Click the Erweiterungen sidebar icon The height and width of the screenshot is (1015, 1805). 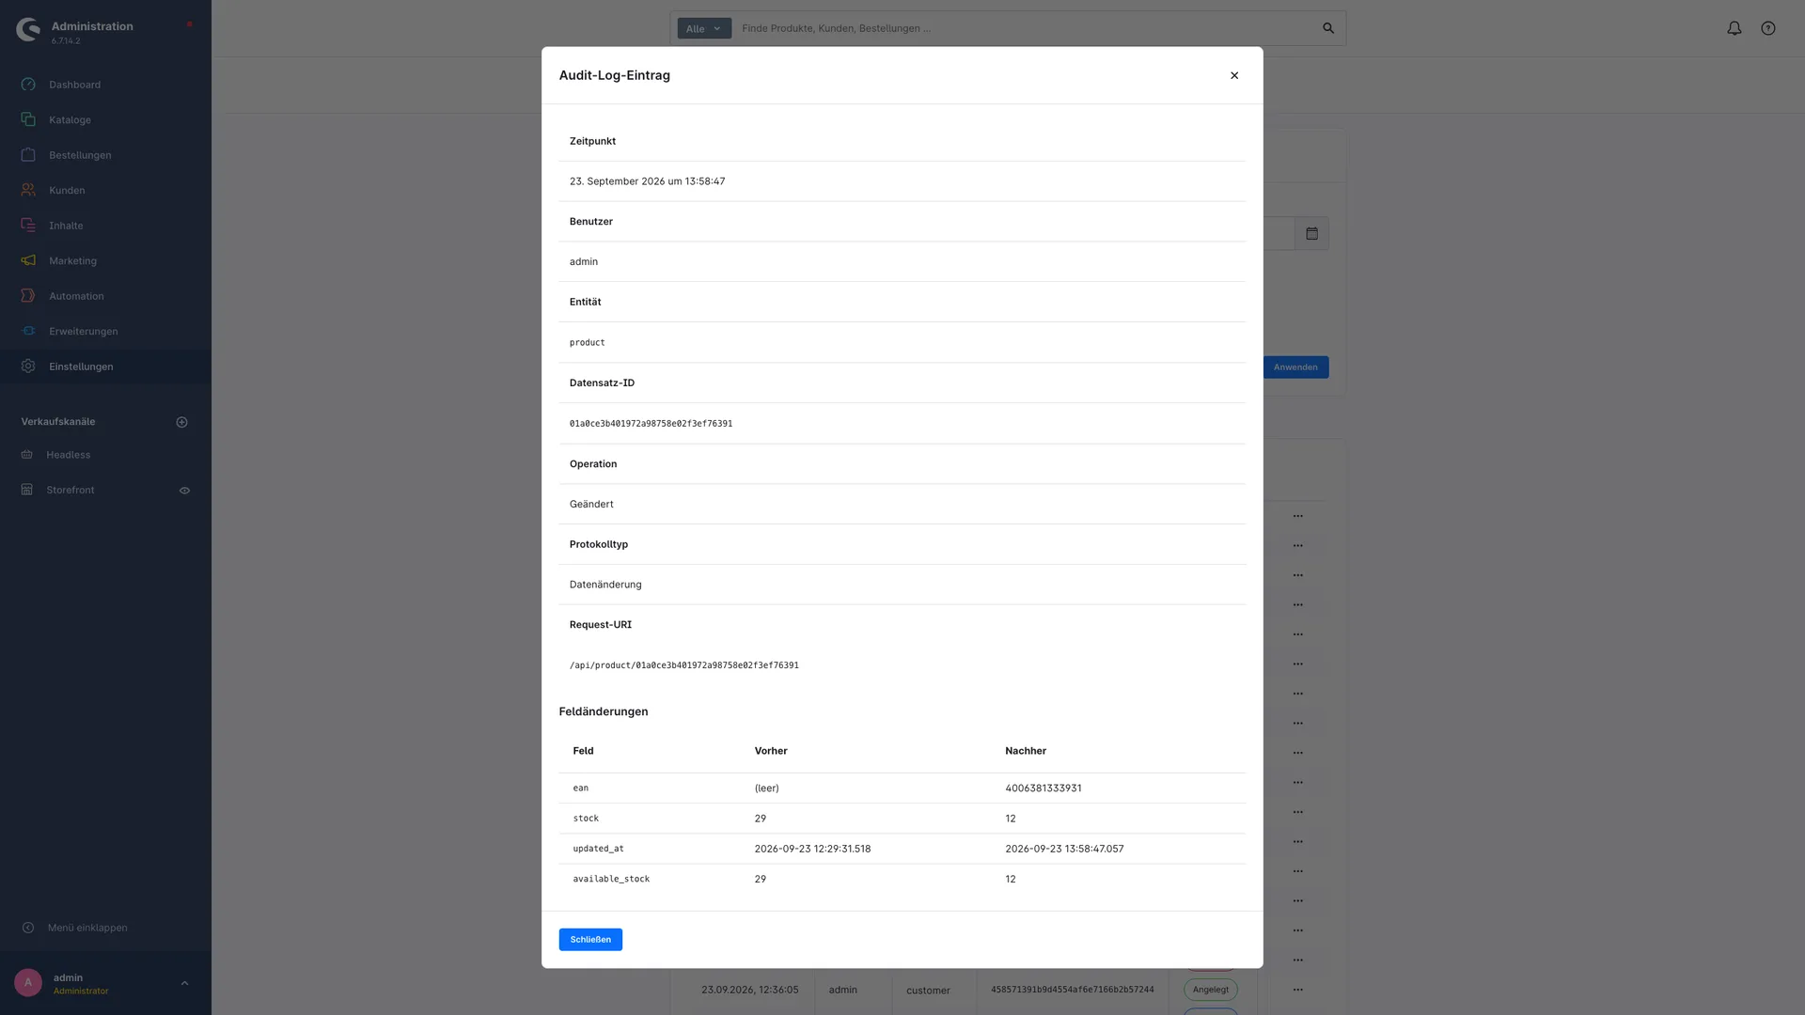click(x=28, y=331)
